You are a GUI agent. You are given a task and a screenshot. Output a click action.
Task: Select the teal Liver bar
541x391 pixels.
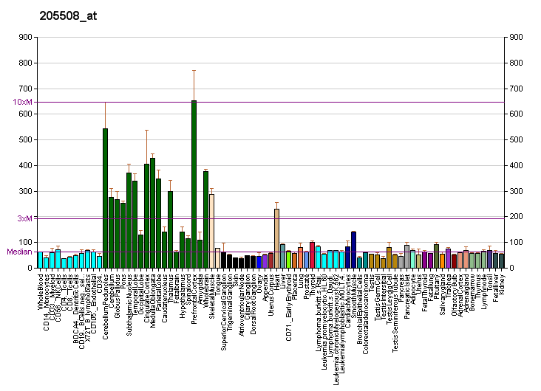click(x=282, y=256)
